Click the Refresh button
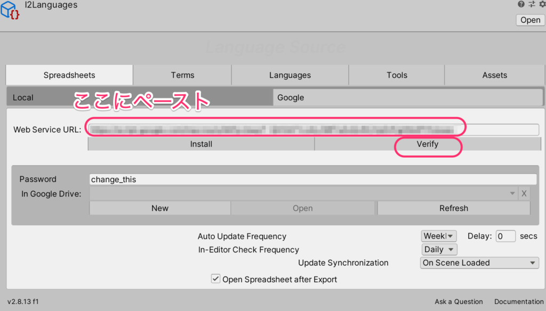Viewport: 546px width, 311px height. pos(453,208)
